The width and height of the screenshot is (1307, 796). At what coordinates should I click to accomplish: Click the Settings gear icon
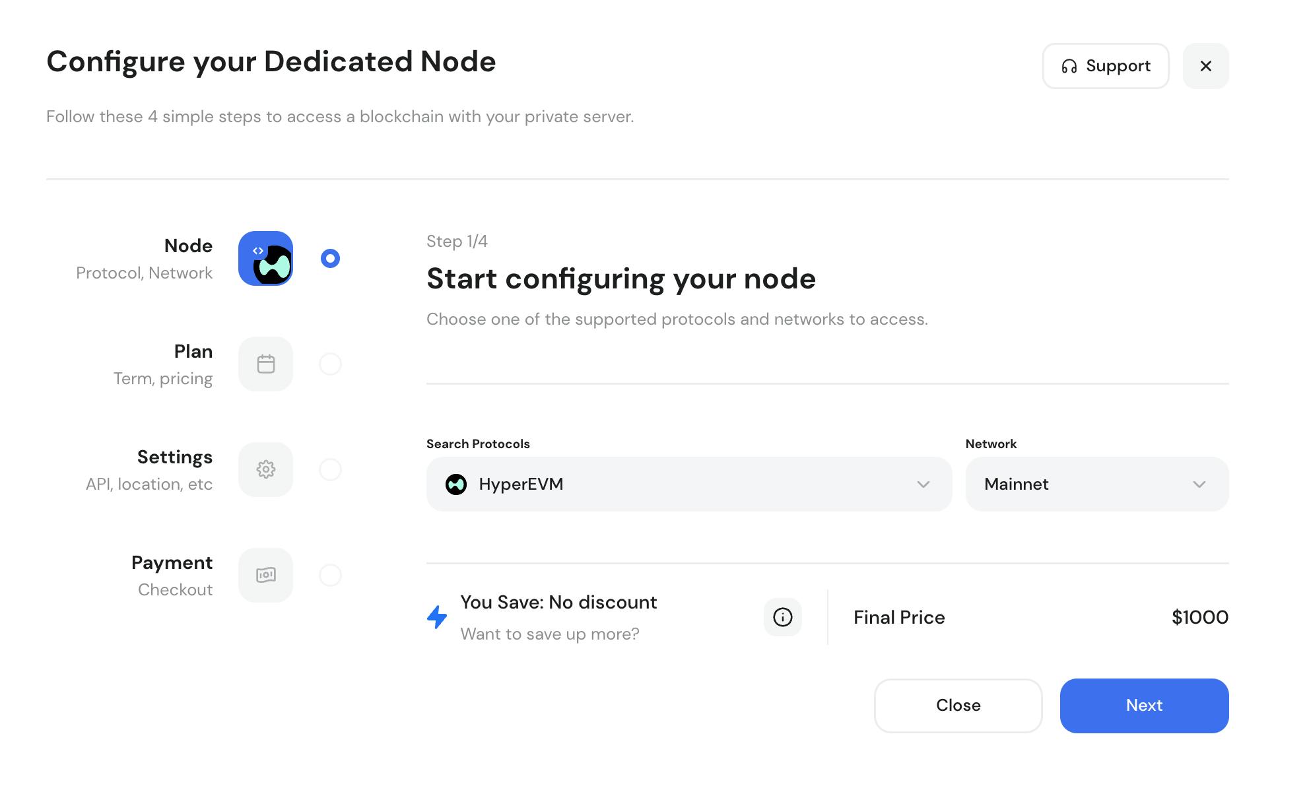tap(265, 469)
